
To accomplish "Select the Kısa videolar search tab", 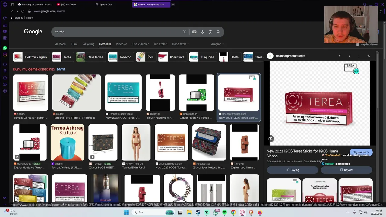I will click(x=140, y=44).
